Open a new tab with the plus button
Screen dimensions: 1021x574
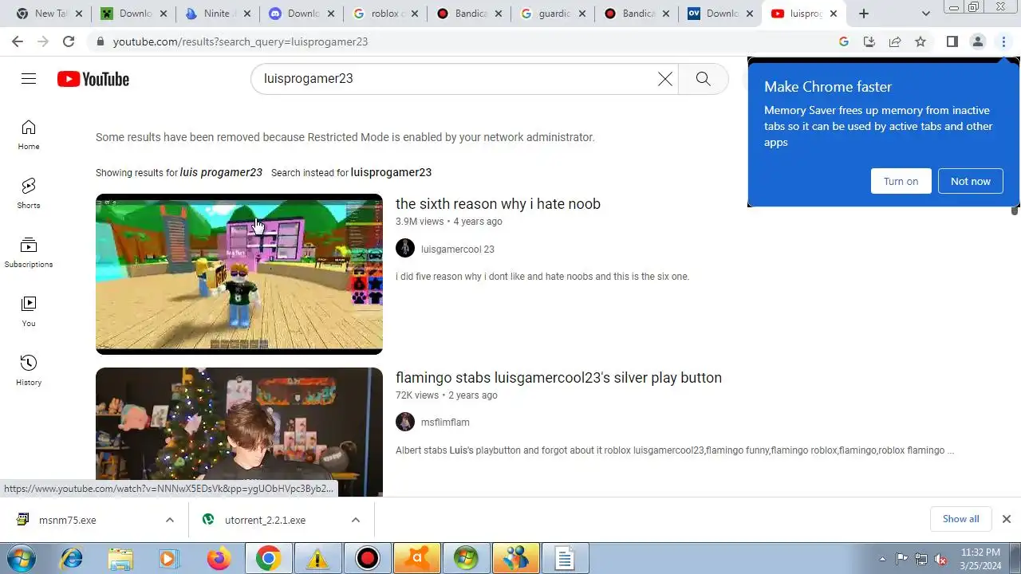pos(863,14)
